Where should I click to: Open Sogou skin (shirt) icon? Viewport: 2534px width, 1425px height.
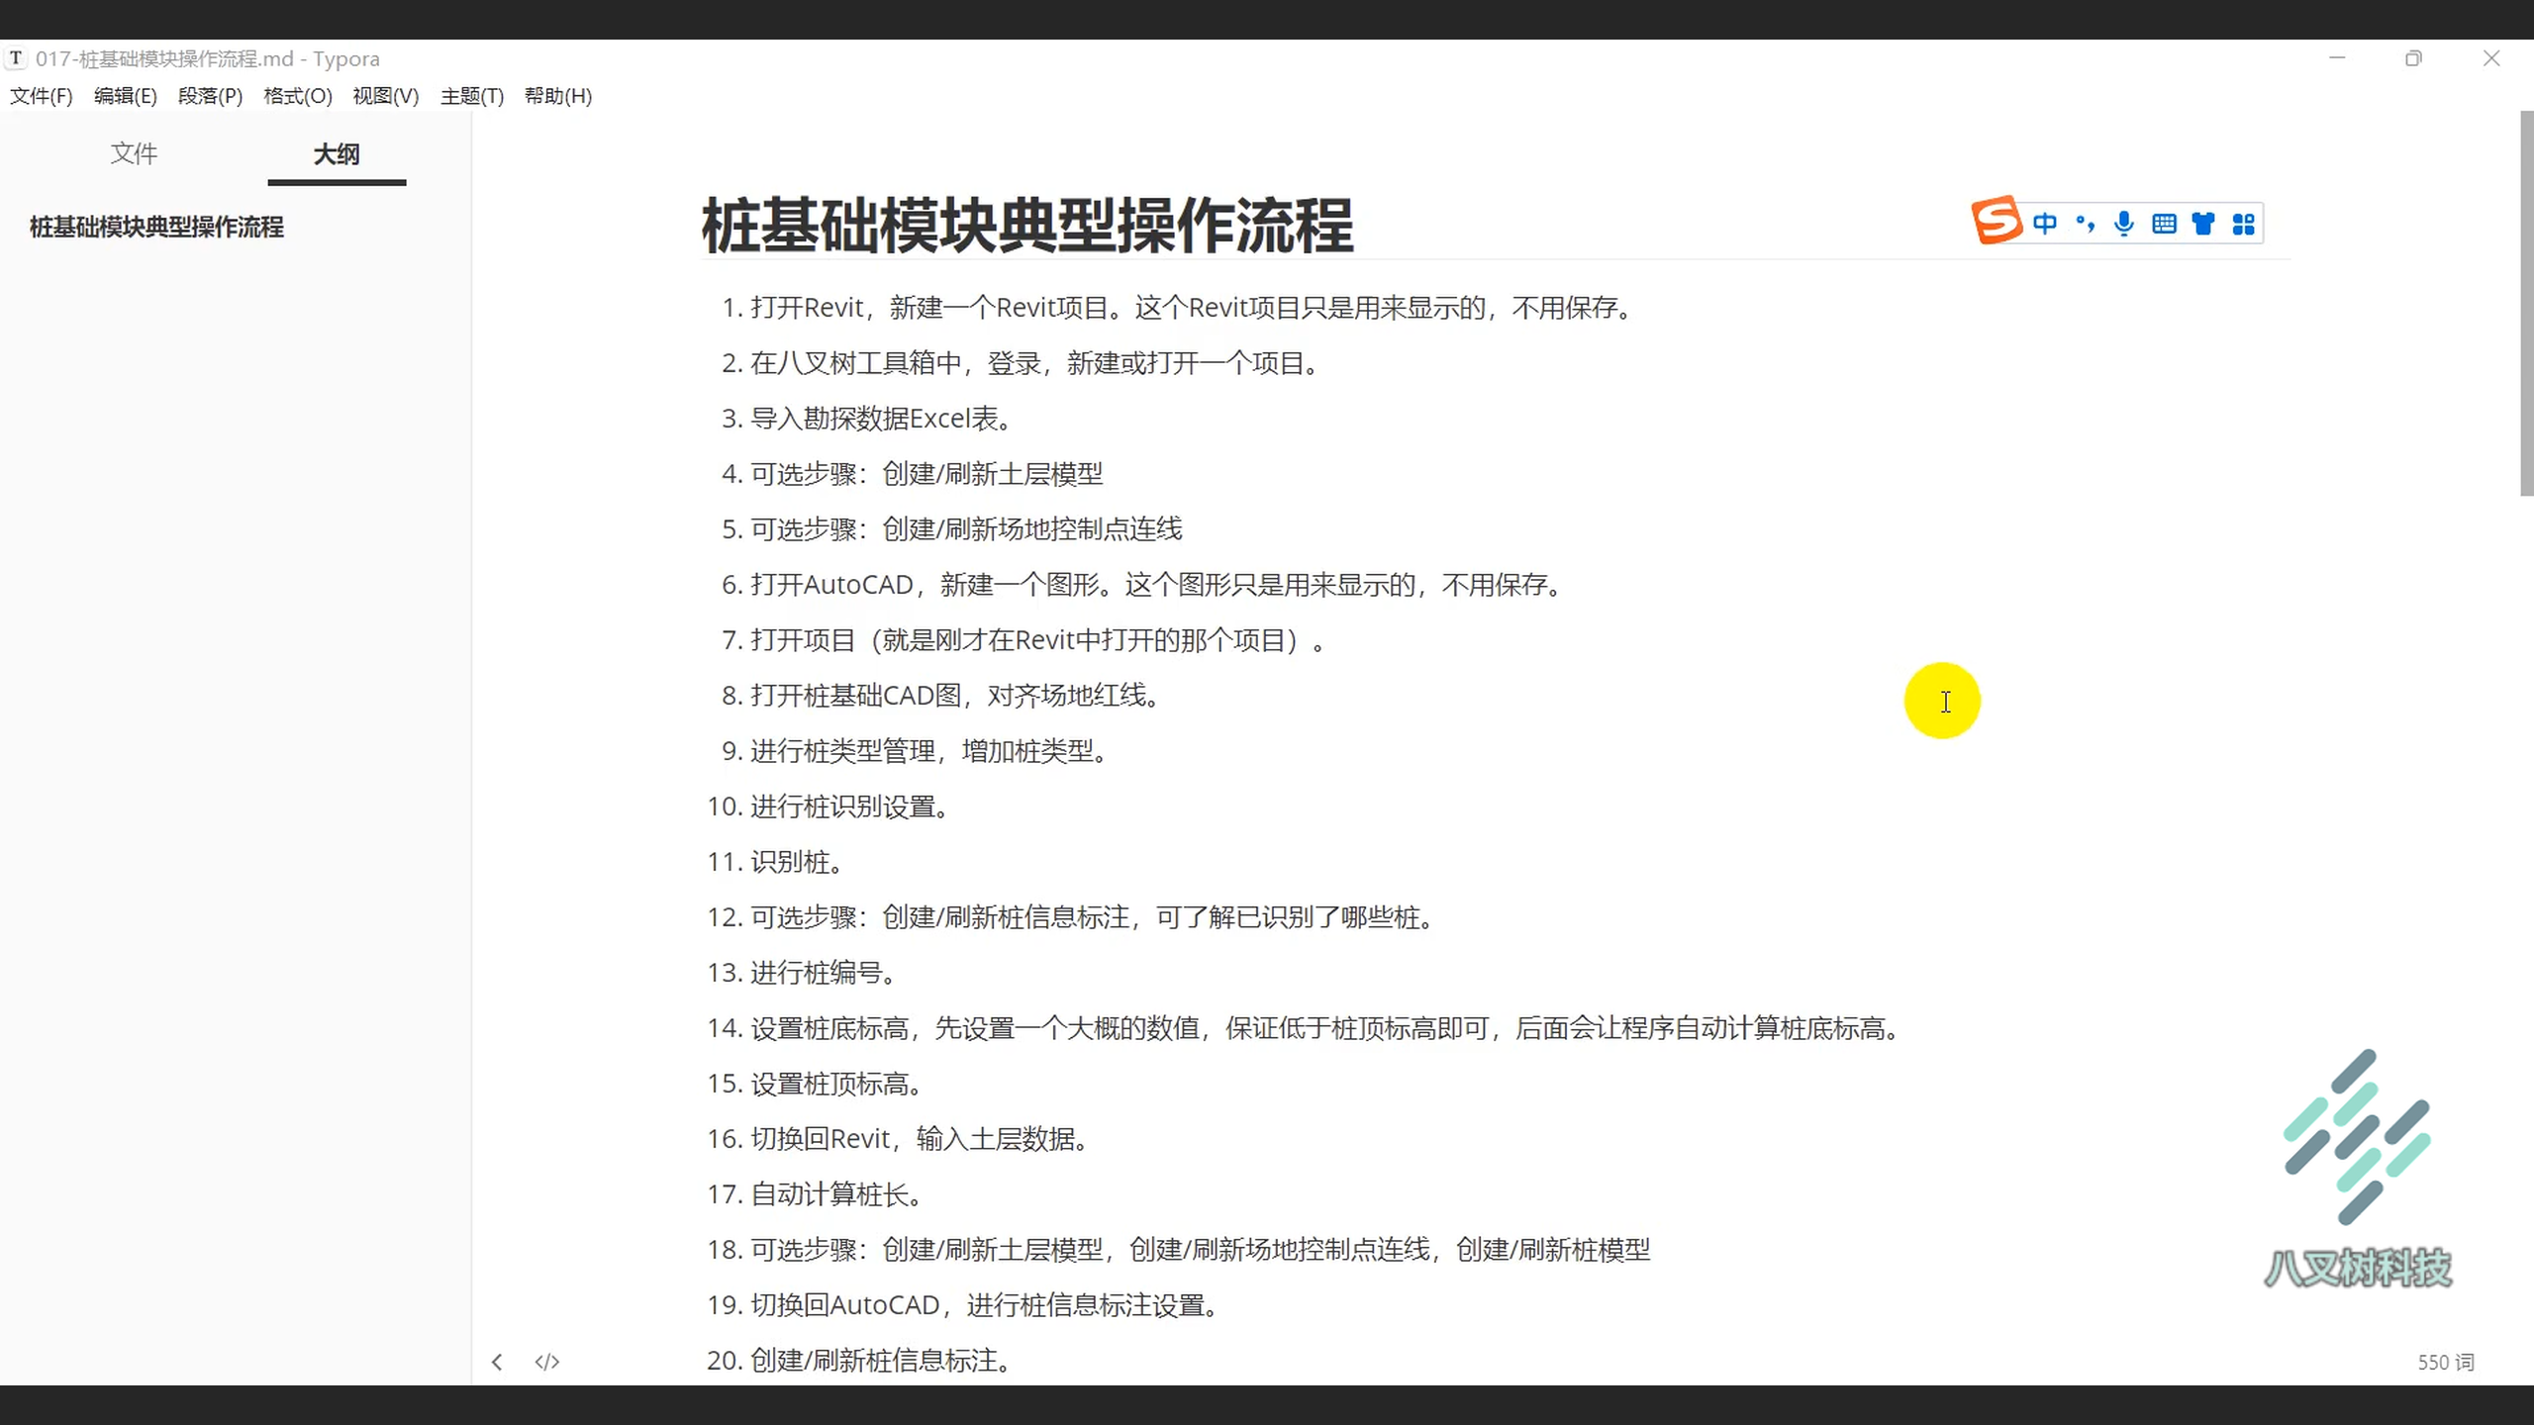pos(2203,224)
